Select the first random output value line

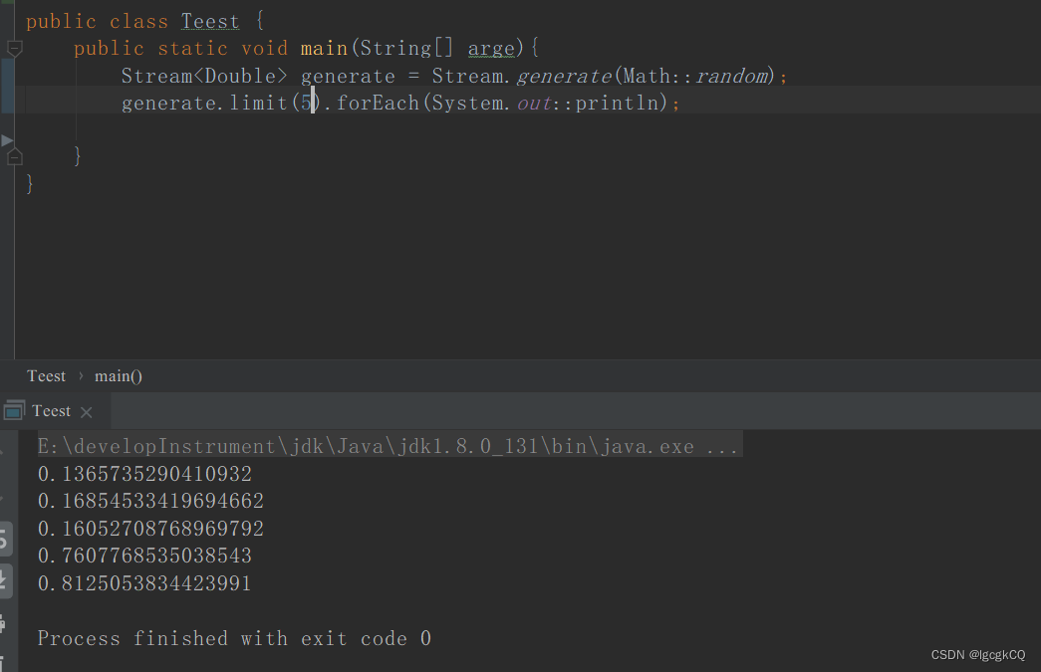point(143,474)
